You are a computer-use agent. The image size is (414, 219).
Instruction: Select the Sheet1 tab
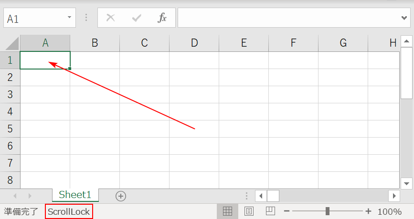coord(75,195)
